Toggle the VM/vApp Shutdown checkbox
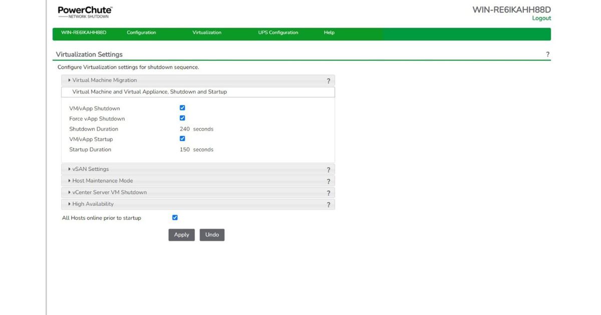601x315 pixels. coord(182,108)
